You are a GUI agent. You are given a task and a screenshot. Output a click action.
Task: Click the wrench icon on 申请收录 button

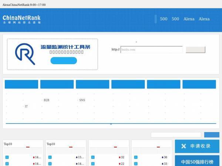point(184,146)
